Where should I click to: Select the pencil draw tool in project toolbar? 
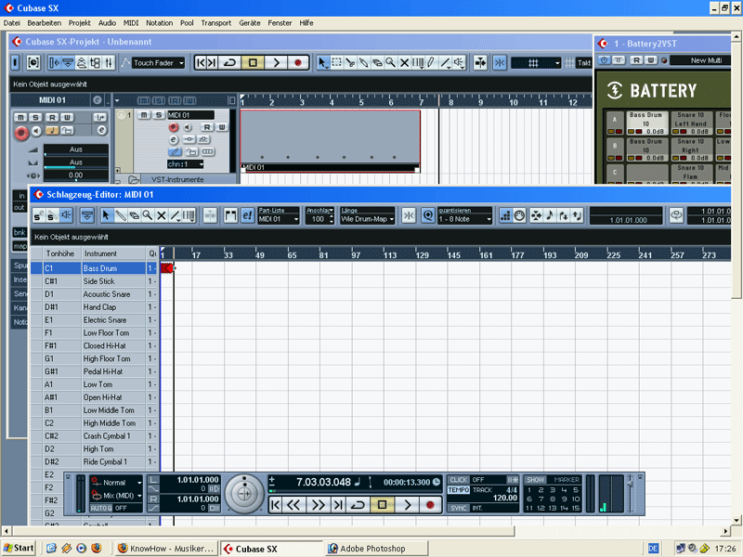[x=431, y=63]
